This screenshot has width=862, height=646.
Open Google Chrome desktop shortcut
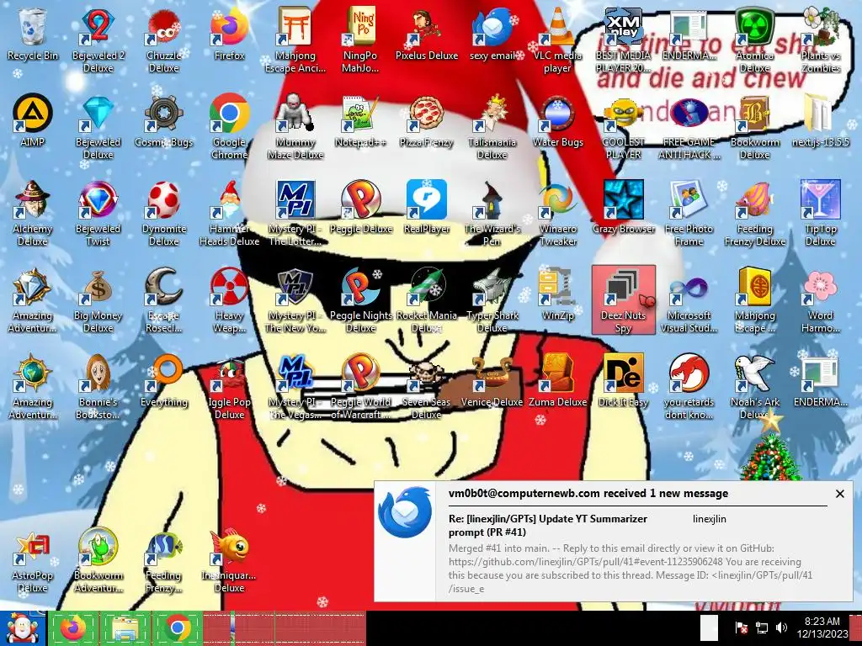click(x=229, y=126)
